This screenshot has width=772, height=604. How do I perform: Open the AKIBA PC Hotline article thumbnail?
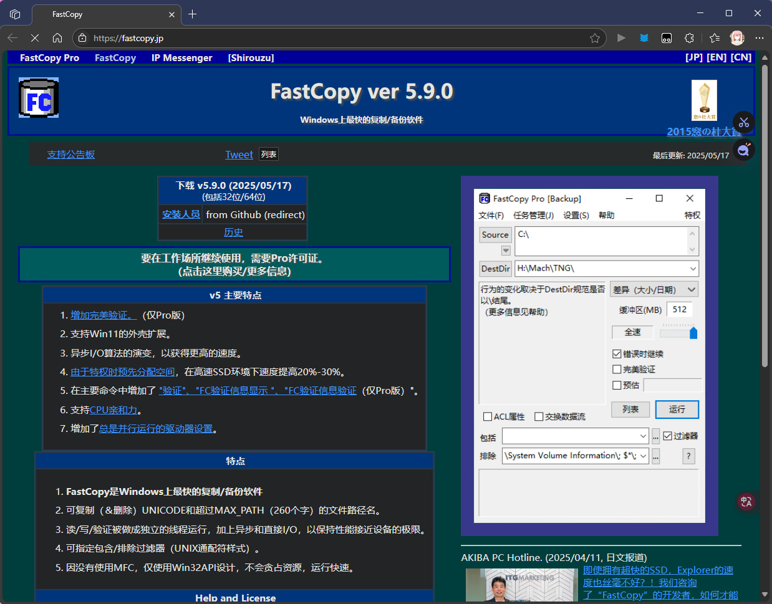[x=521, y=585]
